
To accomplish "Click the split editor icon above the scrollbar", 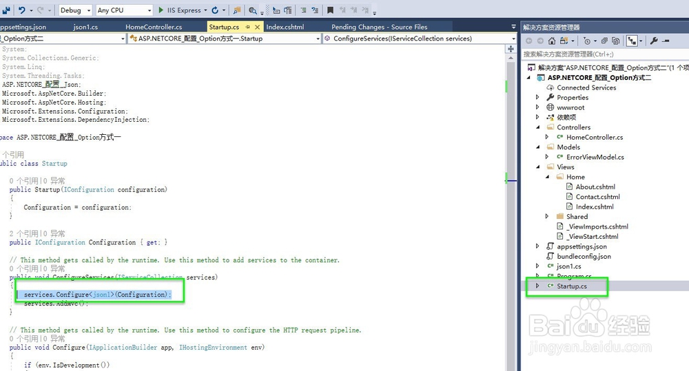I will [x=511, y=49].
